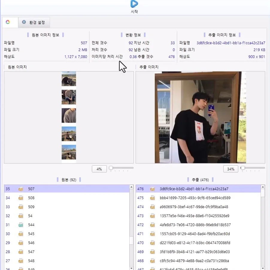Select extracted file 1557cb05-9129-4640-8ad4-f9bfb20ac60d

tap(198, 234)
